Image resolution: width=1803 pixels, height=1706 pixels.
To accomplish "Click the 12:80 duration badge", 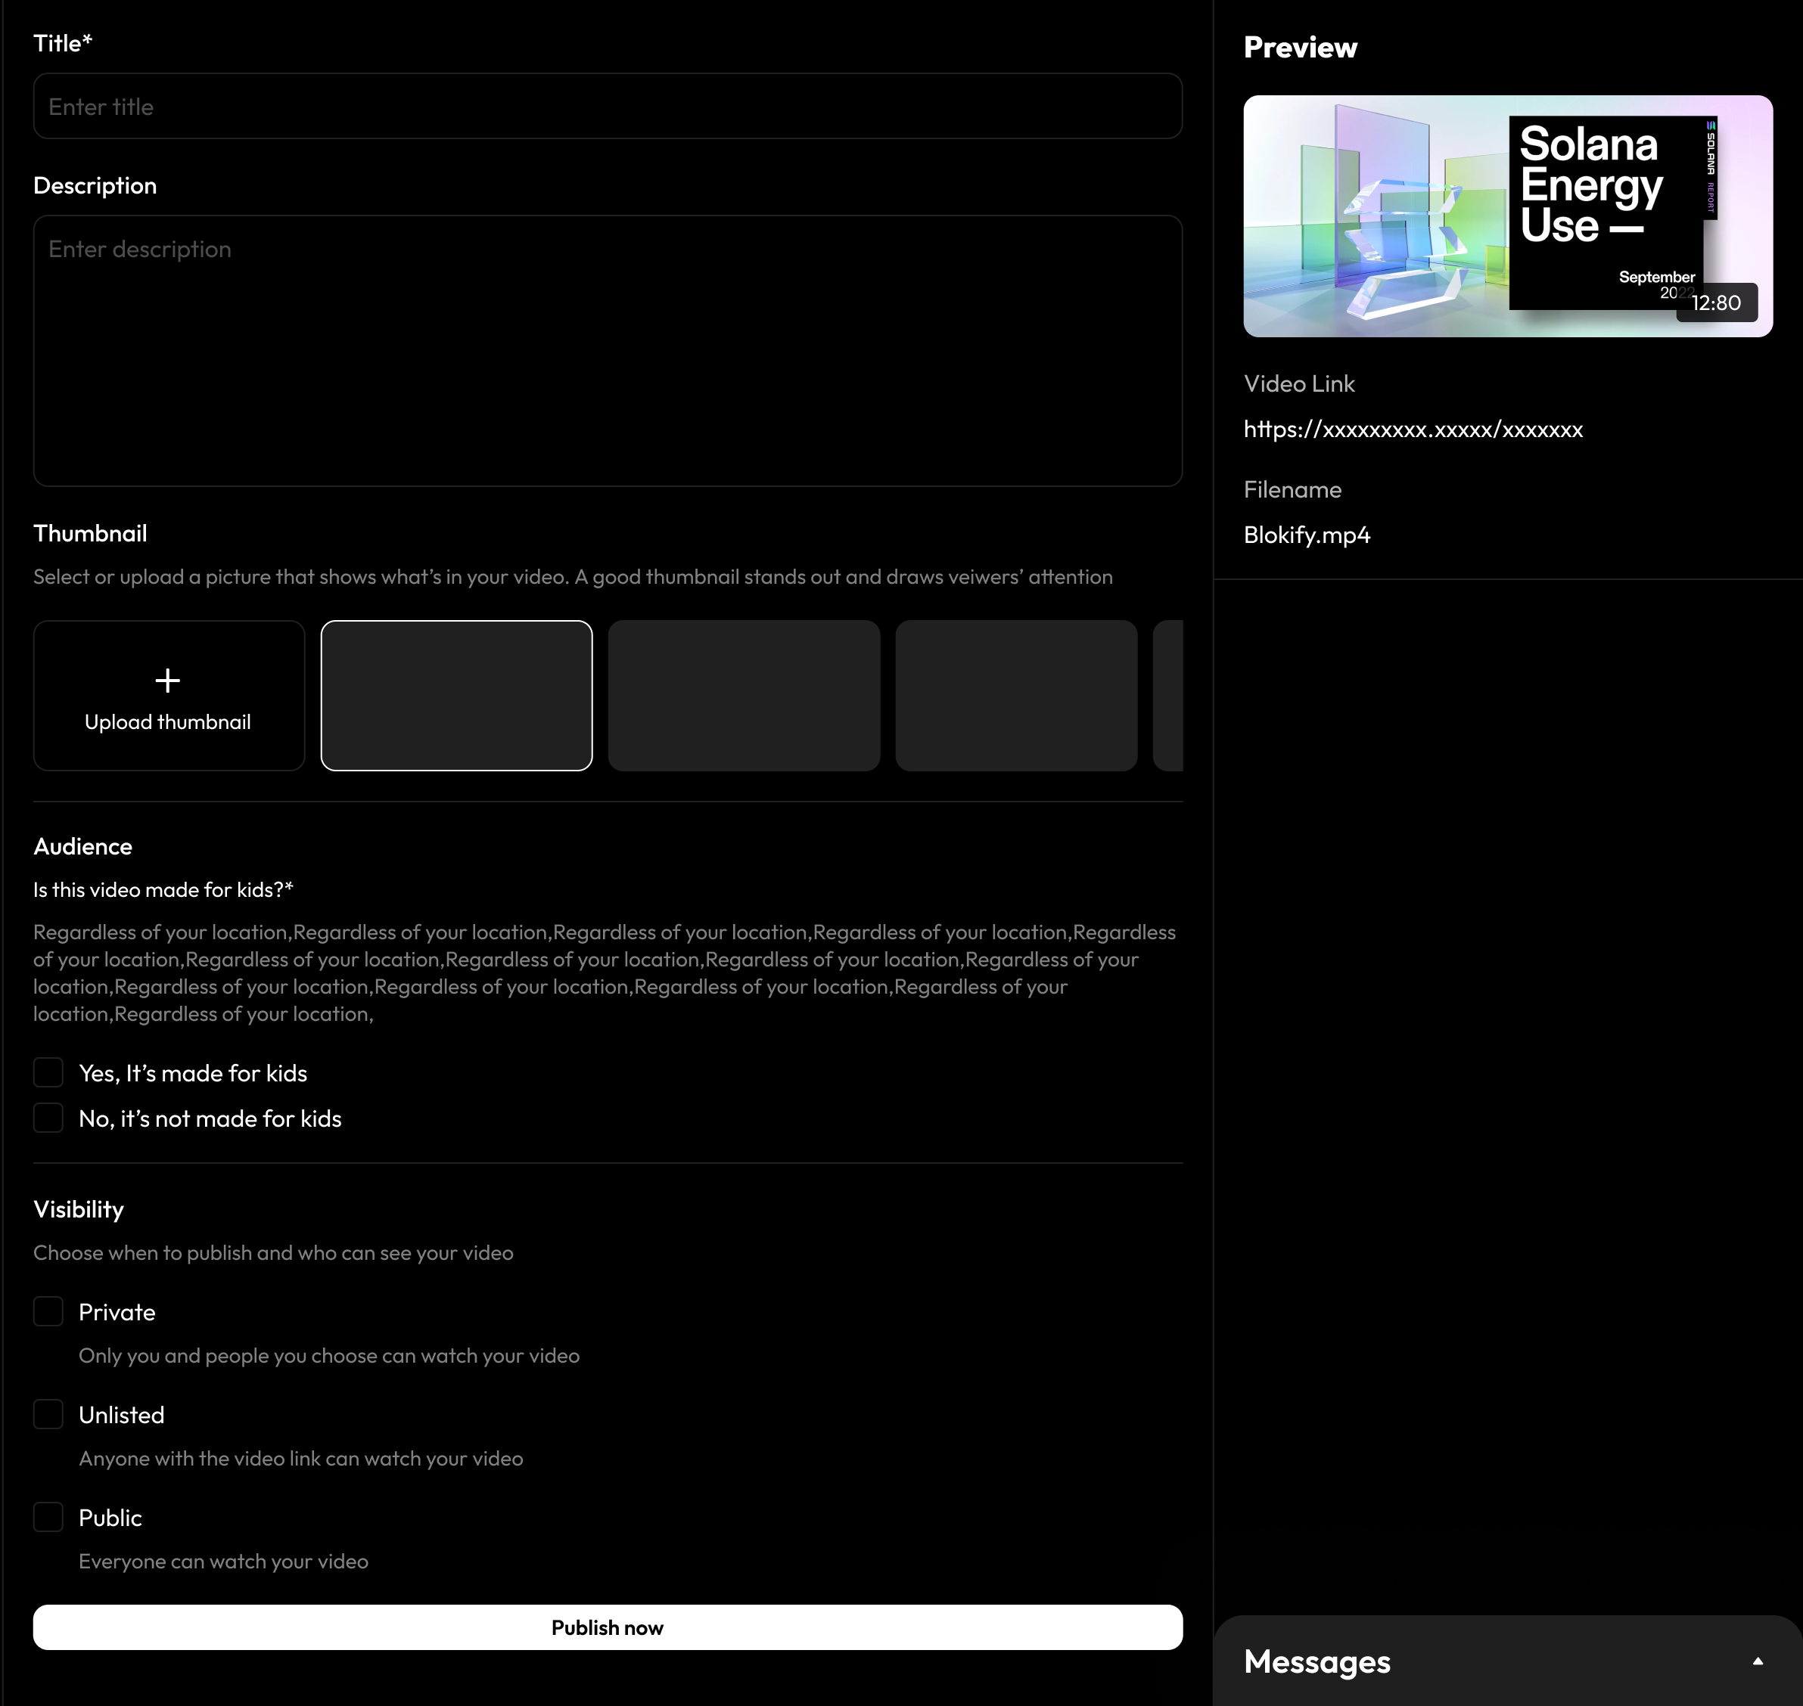I will click(x=1717, y=302).
